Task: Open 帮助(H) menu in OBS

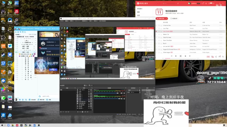Action: point(96,21)
